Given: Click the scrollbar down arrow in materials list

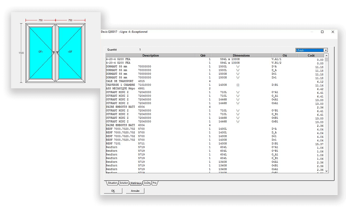Looking at the screenshot, I should point(327,171).
